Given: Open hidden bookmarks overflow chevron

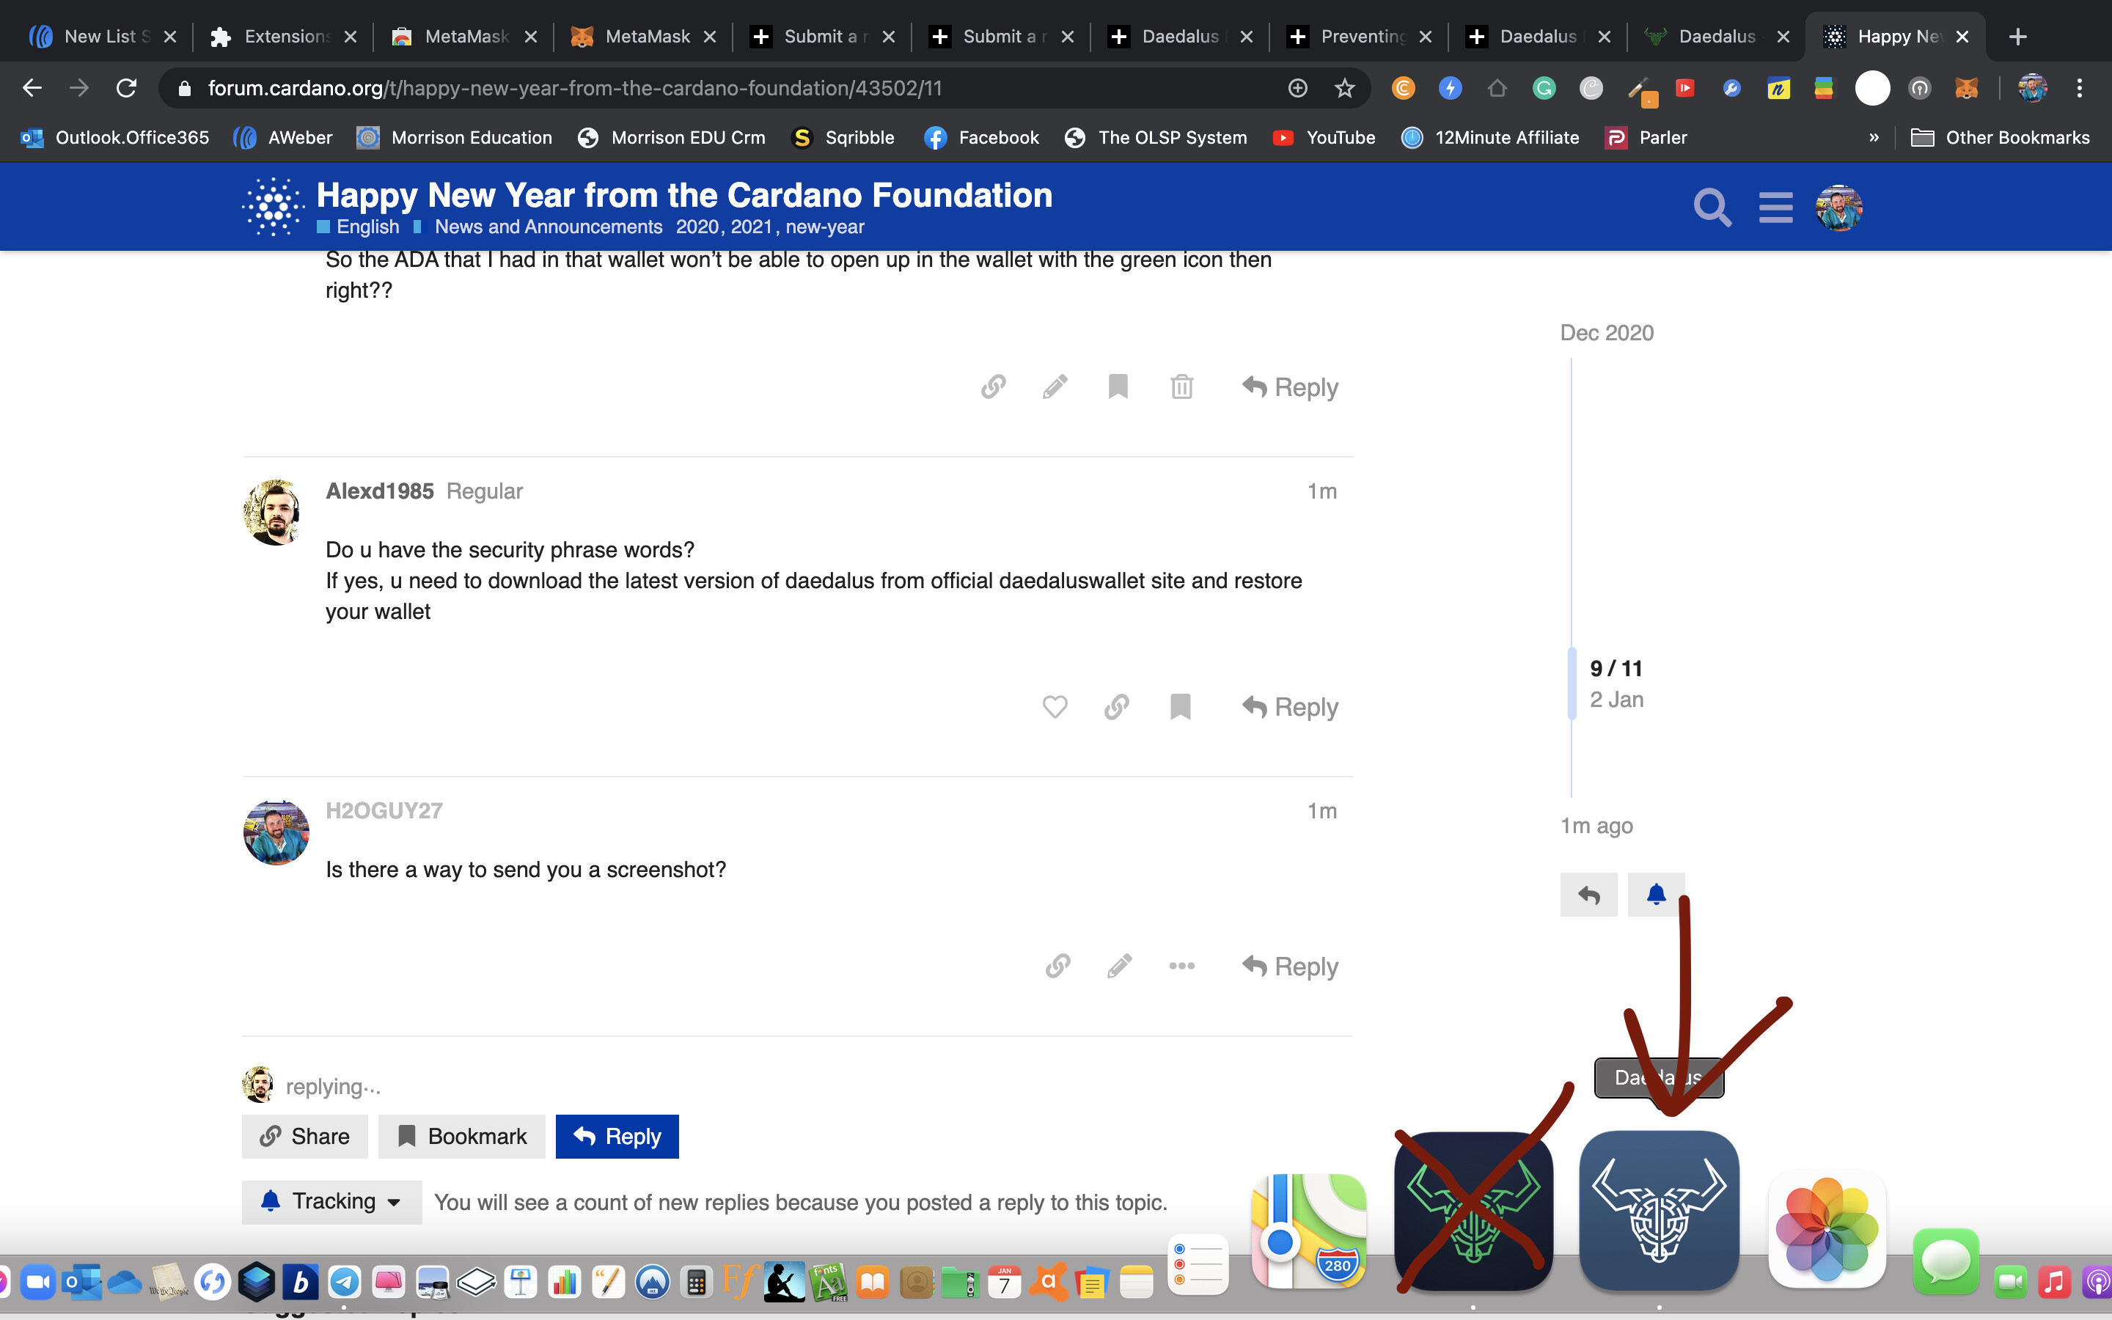Looking at the screenshot, I should [1874, 137].
